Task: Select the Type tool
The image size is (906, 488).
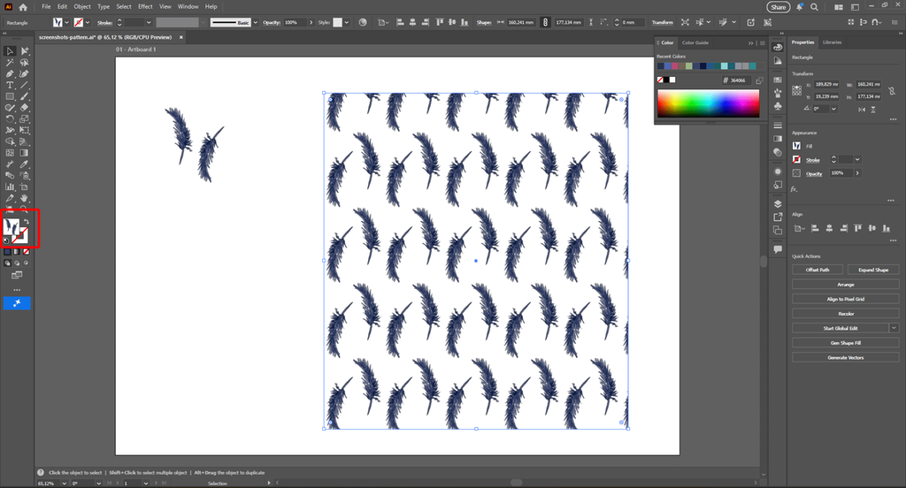Action: point(10,85)
